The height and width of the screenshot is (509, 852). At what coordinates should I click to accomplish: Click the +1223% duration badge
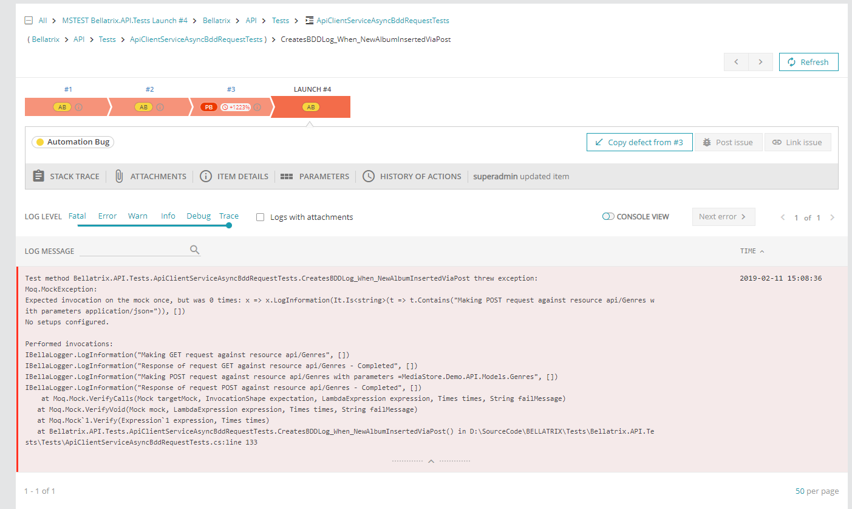click(236, 107)
